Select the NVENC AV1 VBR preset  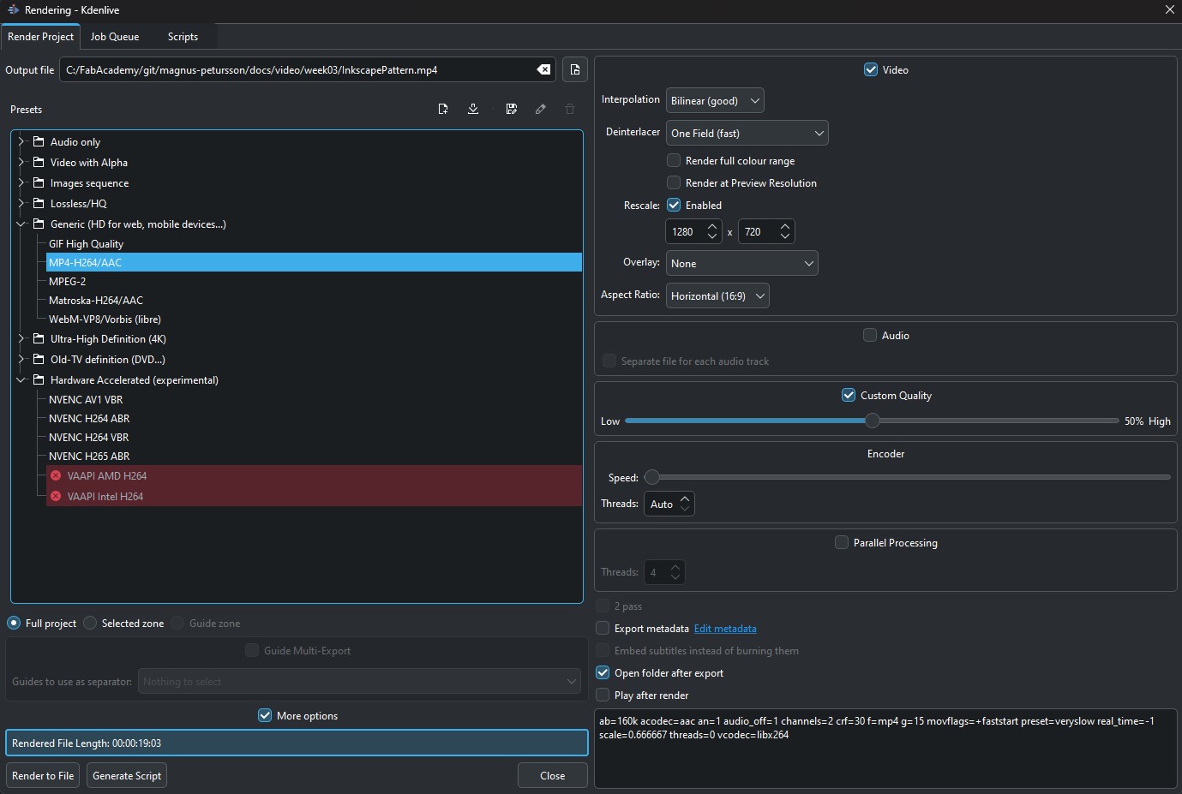tap(86, 399)
